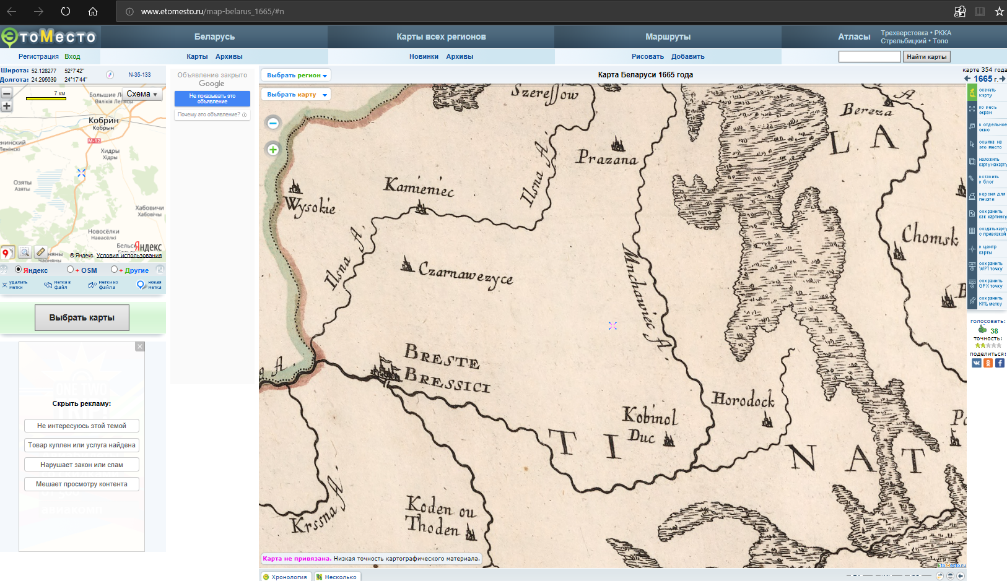Open the Маршруты tab
The height and width of the screenshot is (581, 1007).
pyautogui.click(x=668, y=37)
